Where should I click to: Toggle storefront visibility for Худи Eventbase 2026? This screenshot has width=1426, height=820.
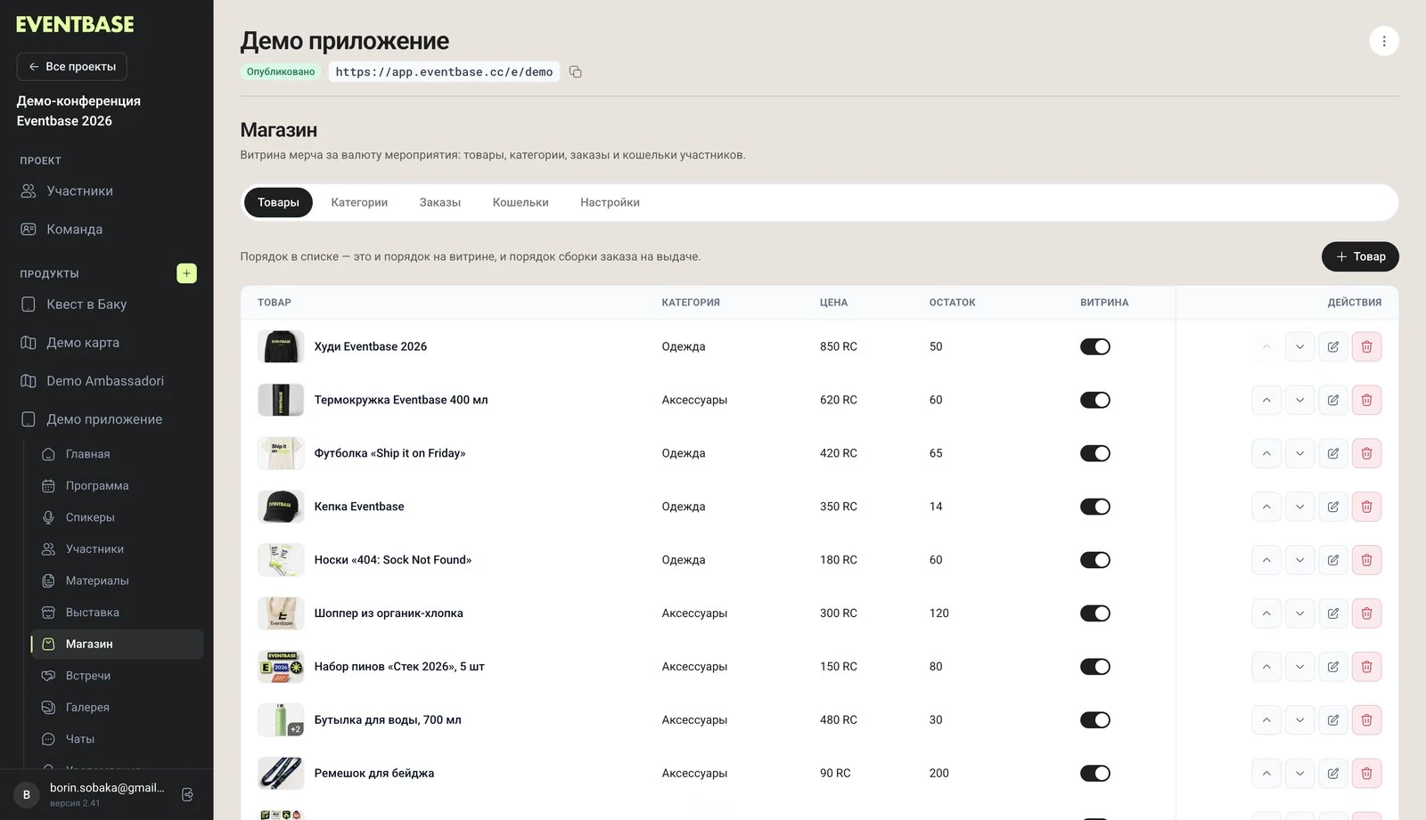coord(1095,346)
